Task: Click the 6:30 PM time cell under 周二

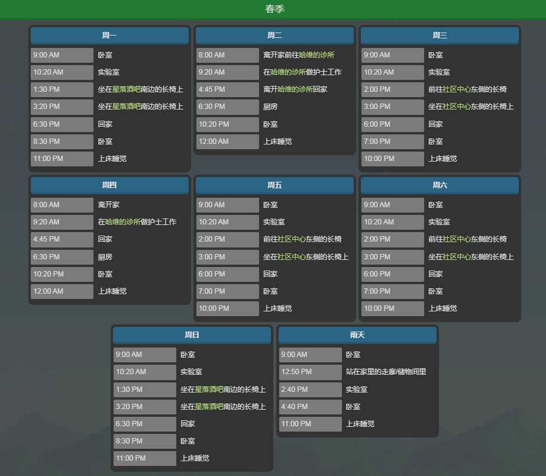Action: tap(227, 107)
